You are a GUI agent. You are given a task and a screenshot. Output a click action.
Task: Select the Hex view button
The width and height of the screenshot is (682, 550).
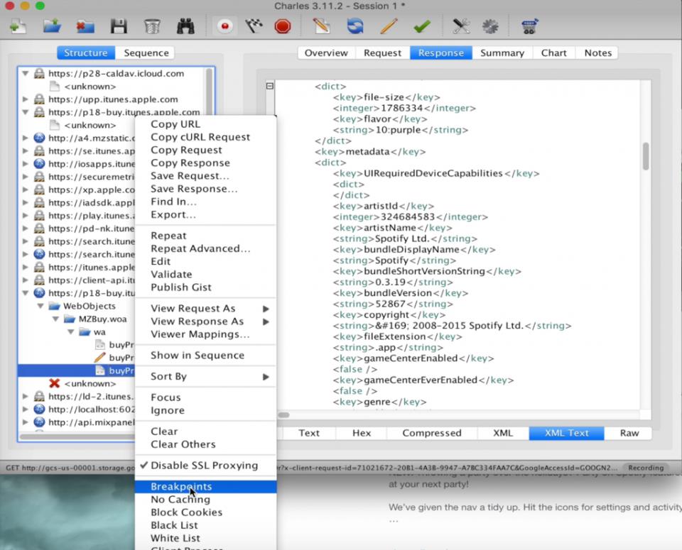pyautogui.click(x=362, y=433)
